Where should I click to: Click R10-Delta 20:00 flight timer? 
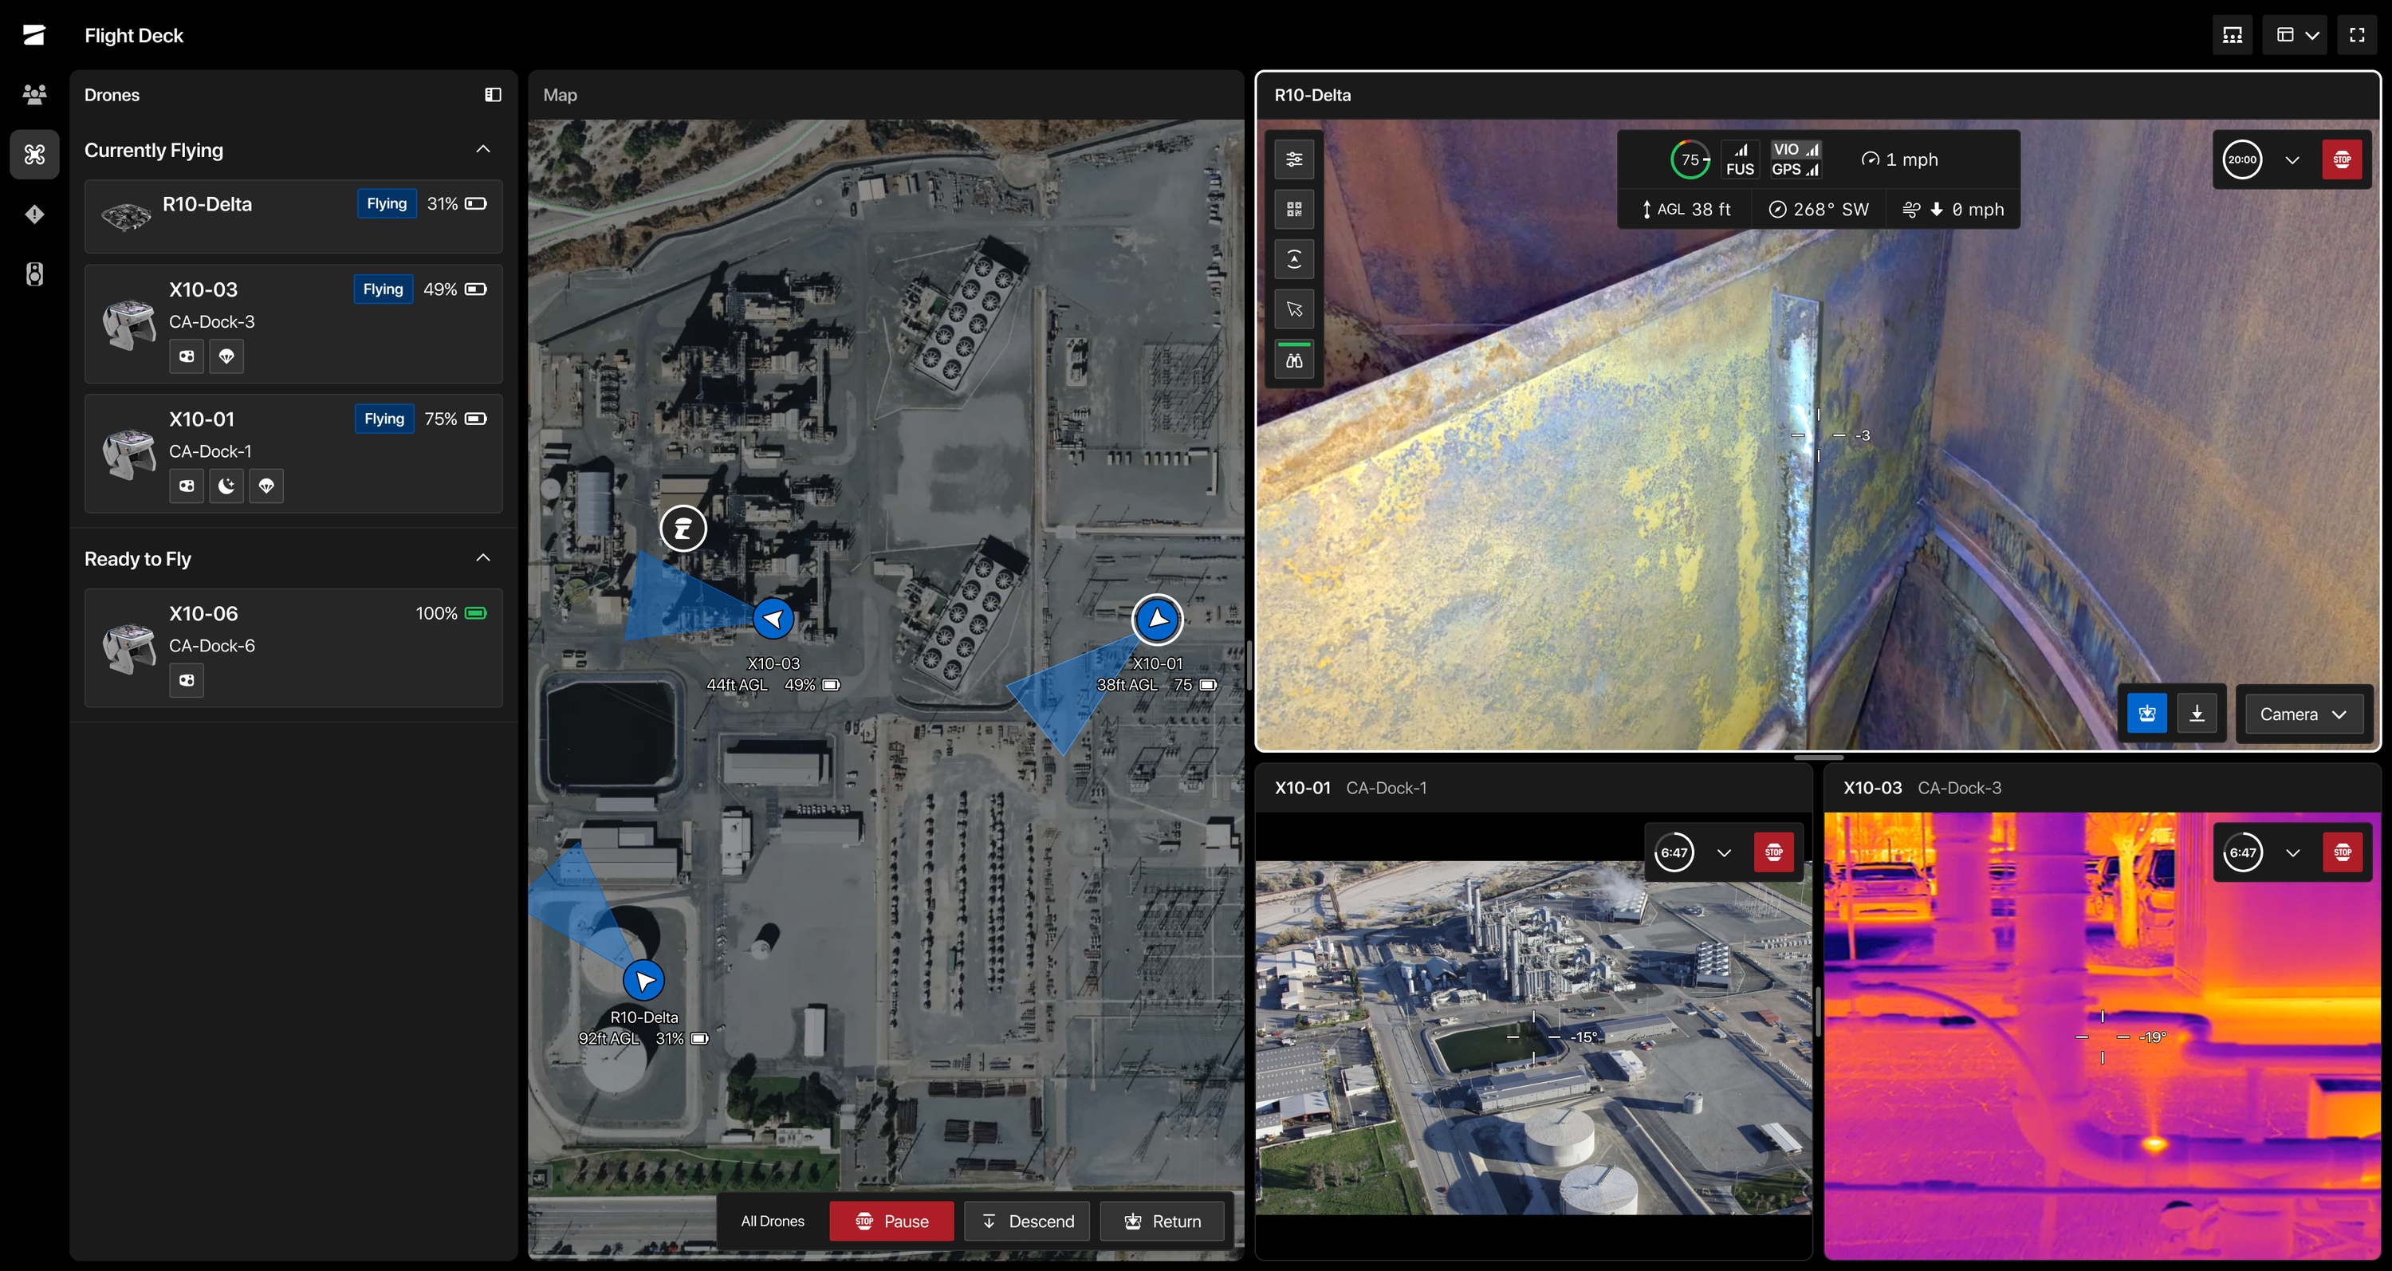pos(2242,159)
